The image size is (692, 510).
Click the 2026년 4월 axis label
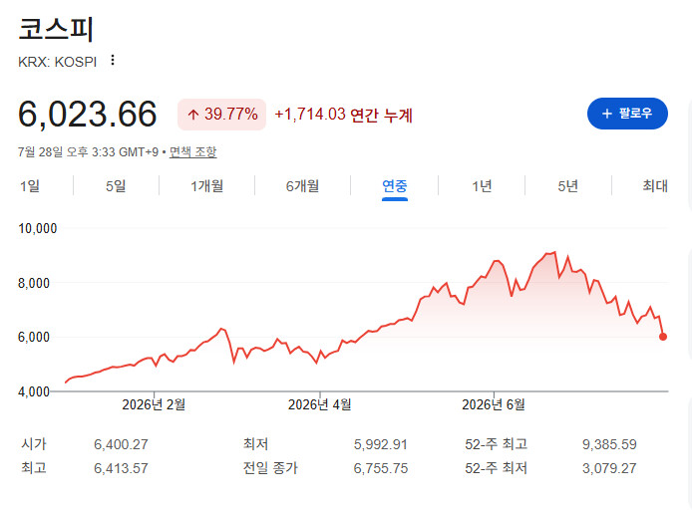[x=319, y=404]
